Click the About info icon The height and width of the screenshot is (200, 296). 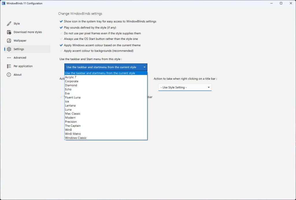(9, 75)
